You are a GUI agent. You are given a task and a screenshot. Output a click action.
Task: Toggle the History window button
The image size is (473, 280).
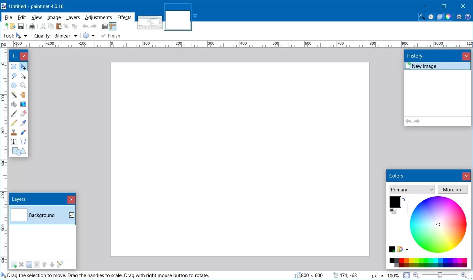point(431,17)
